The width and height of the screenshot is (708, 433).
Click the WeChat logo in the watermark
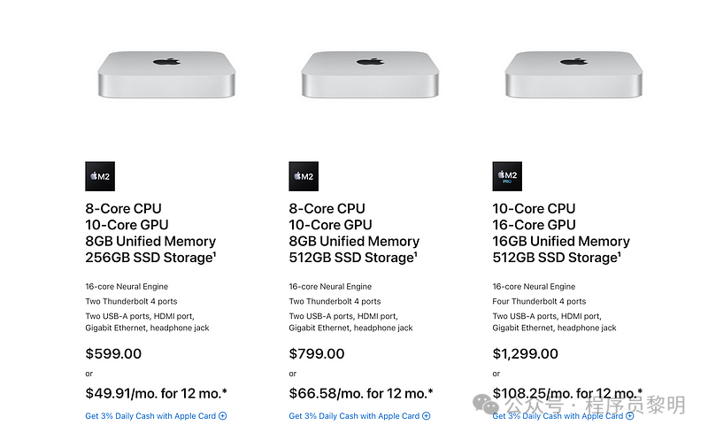(x=486, y=404)
